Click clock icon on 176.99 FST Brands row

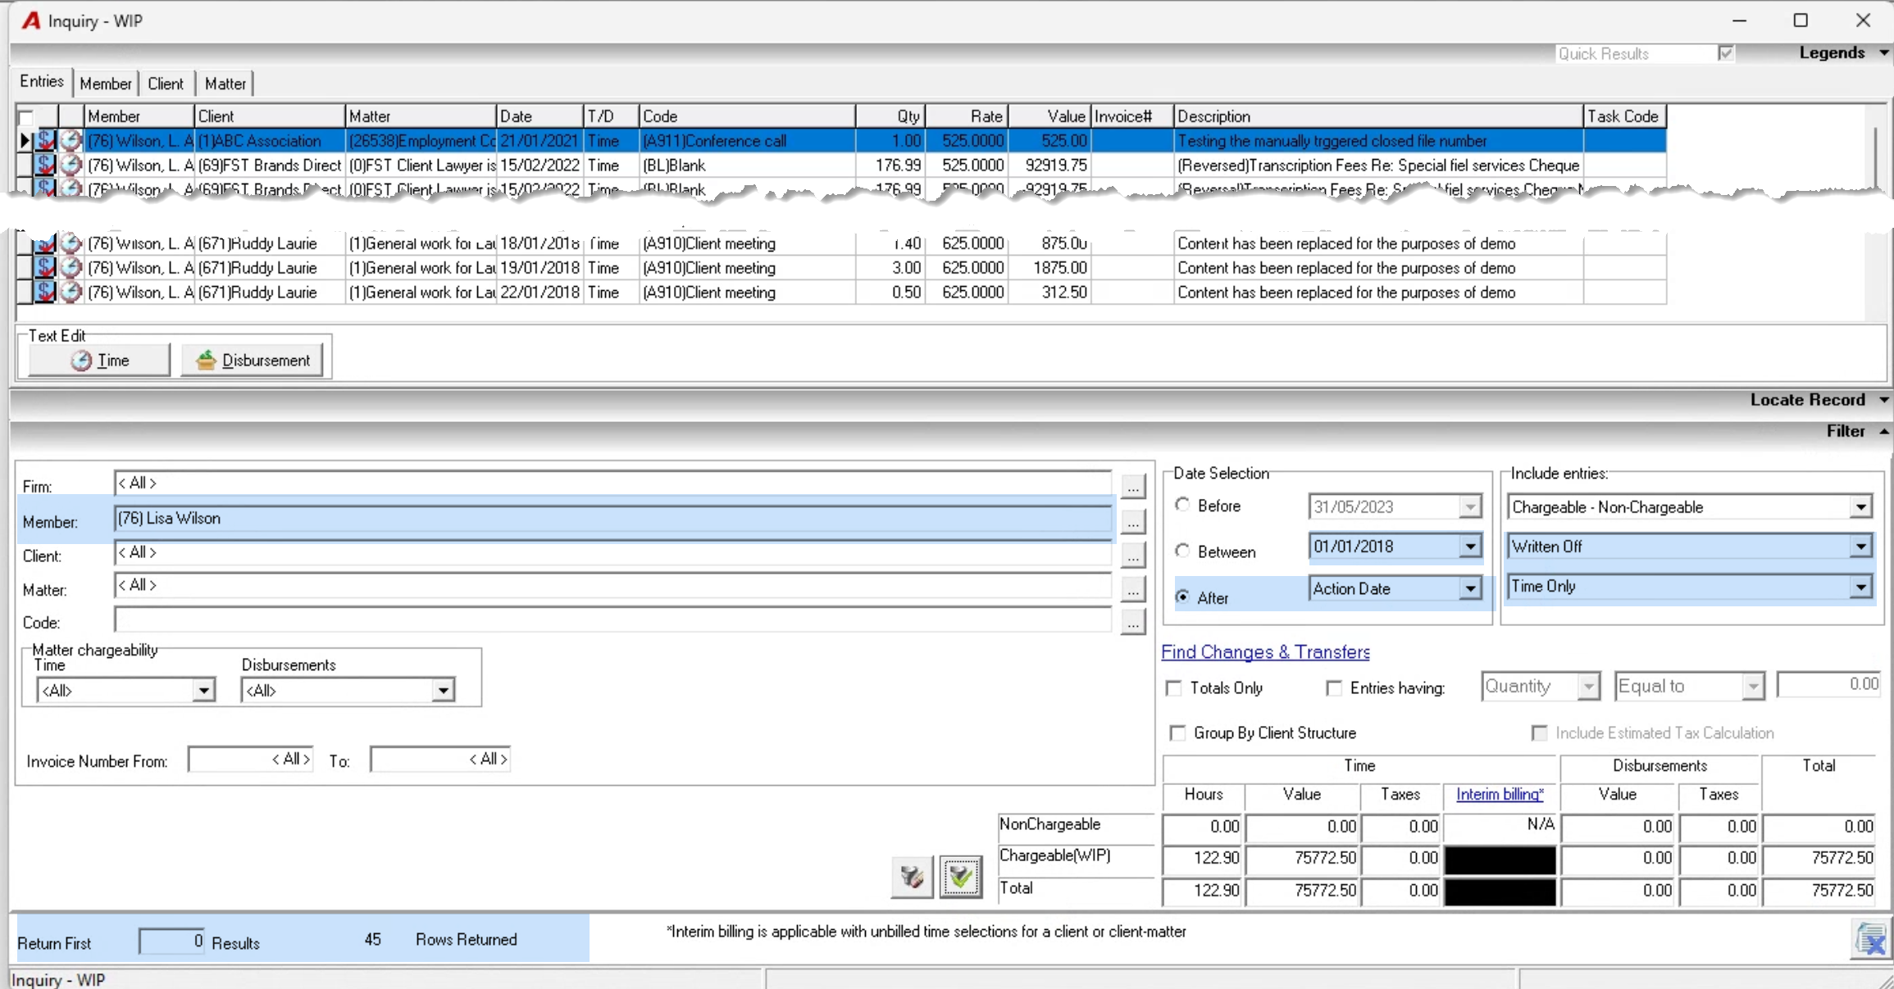(71, 166)
